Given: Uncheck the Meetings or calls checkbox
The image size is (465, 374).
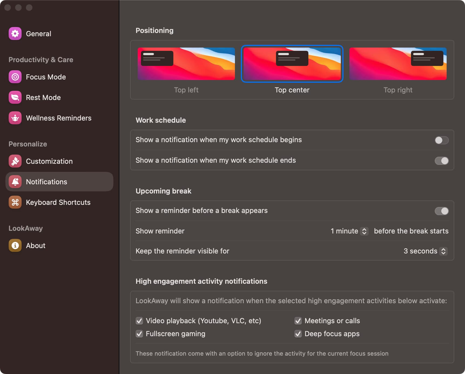Looking at the screenshot, I should point(298,321).
